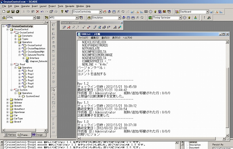This screenshot has width=233, height=149.
Task: Expand the Types folder node
Action: pos(15,39)
